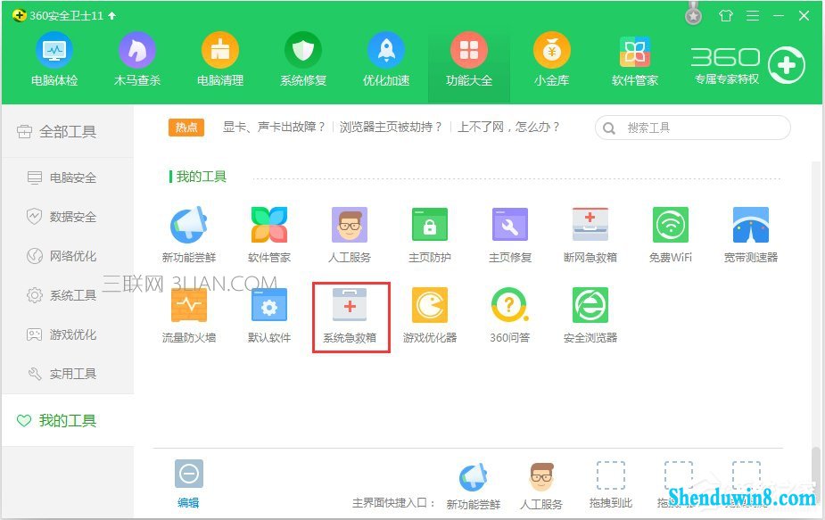This screenshot has width=825, height=520.
Task: Launch 人工服务 in the 我的工具 grid
Action: pyautogui.click(x=350, y=235)
